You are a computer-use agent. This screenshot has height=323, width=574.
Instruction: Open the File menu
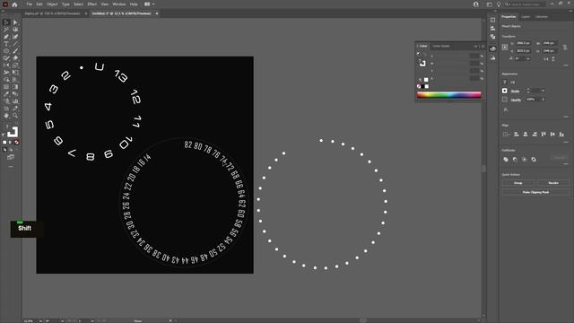click(29, 4)
